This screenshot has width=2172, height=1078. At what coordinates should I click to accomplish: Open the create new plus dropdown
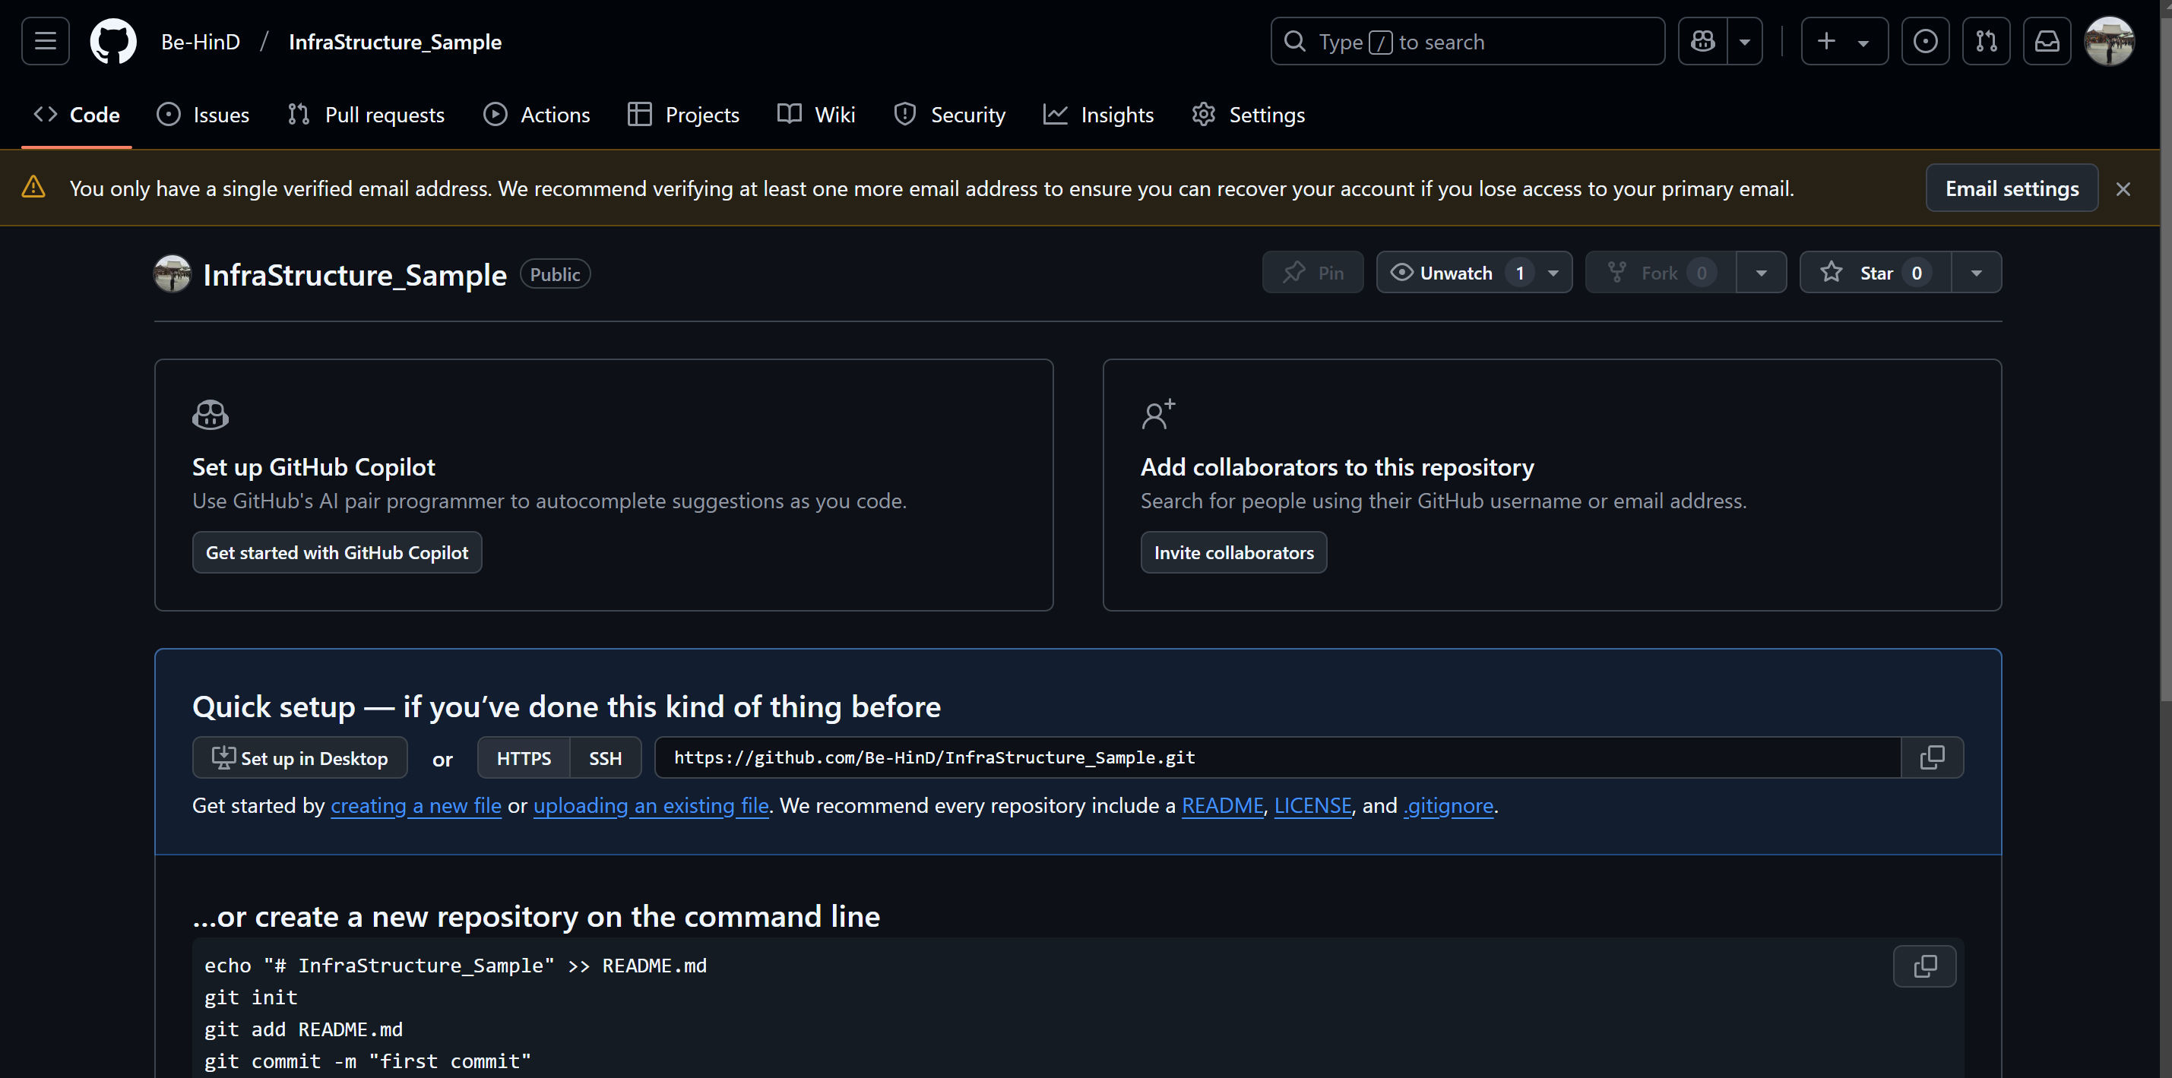pyautogui.click(x=1844, y=41)
